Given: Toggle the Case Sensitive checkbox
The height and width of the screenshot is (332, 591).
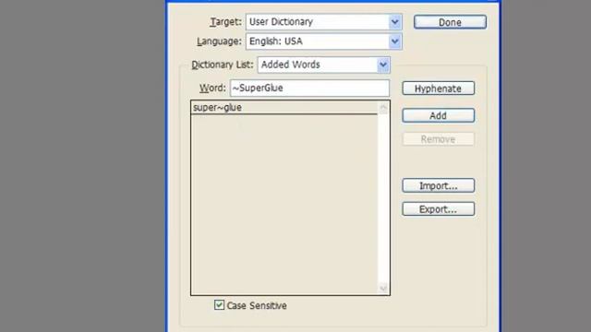Looking at the screenshot, I should 220,305.
